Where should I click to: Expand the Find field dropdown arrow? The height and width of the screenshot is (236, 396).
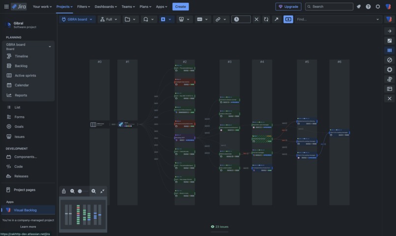point(377,19)
